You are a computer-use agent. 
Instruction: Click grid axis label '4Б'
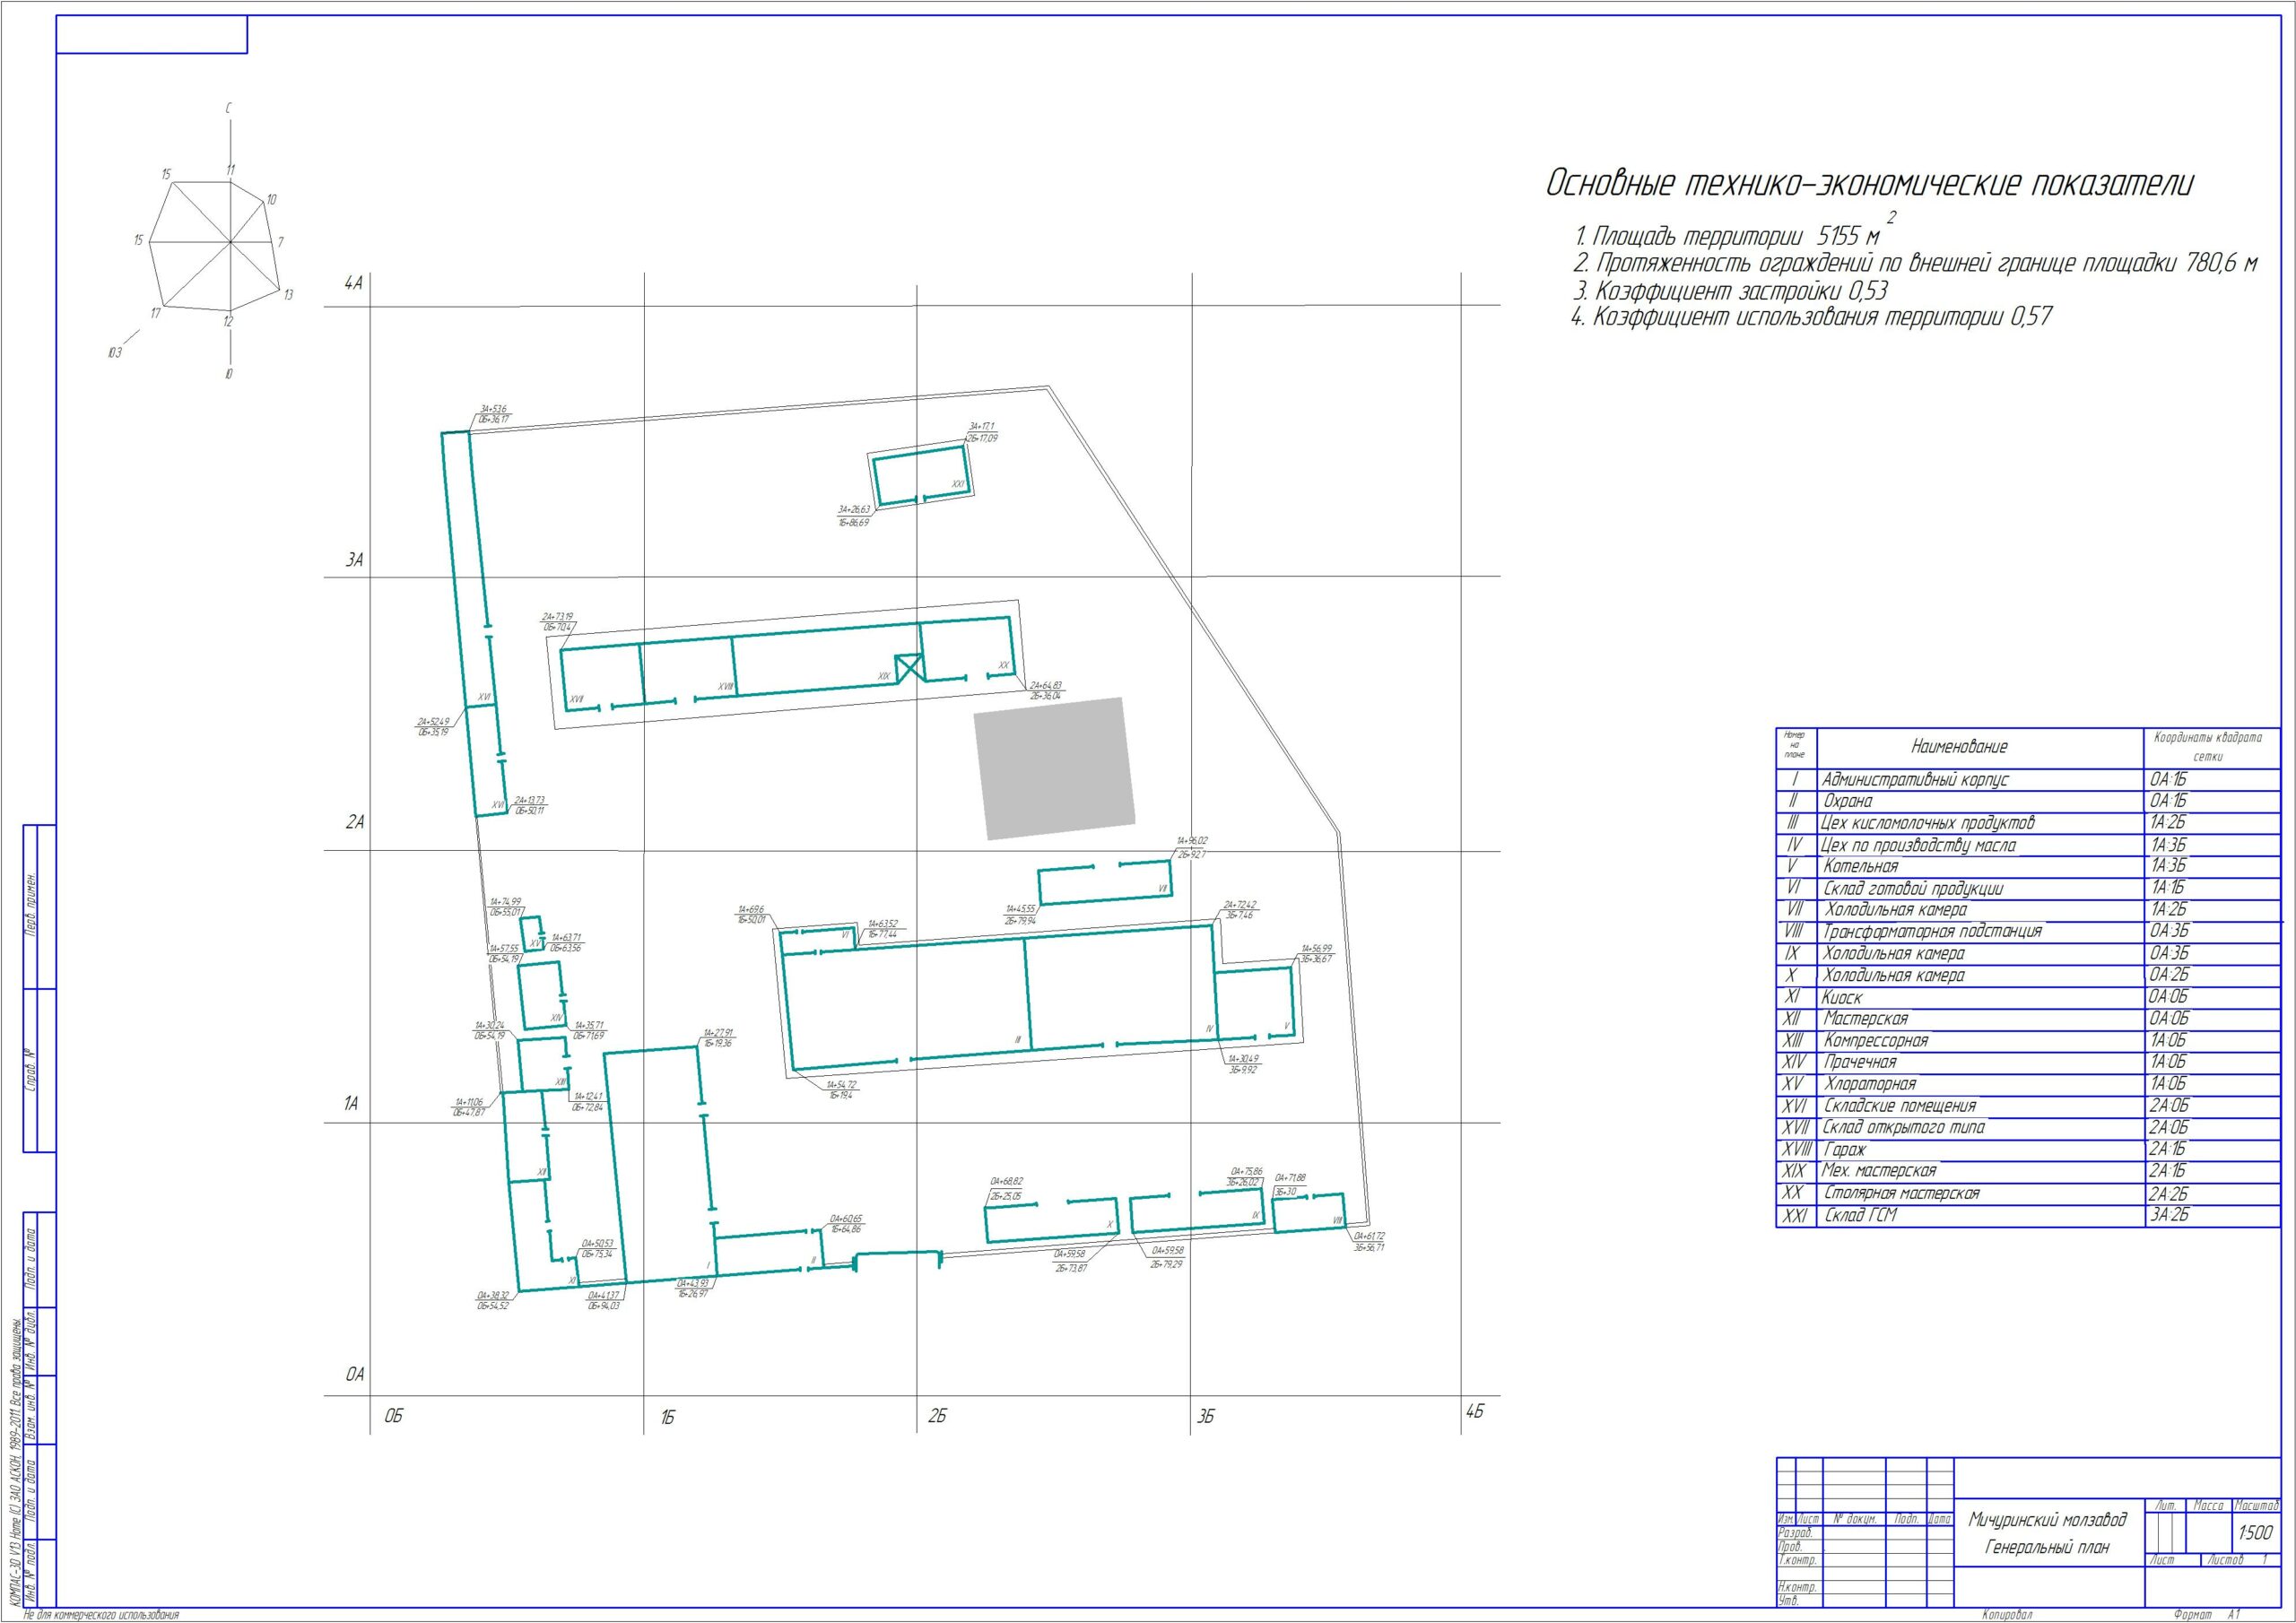pyautogui.click(x=1475, y=1412)
